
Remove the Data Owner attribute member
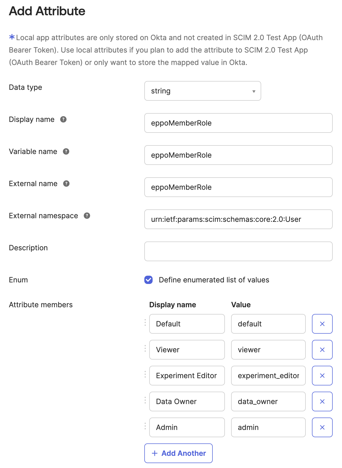[322, 401]
